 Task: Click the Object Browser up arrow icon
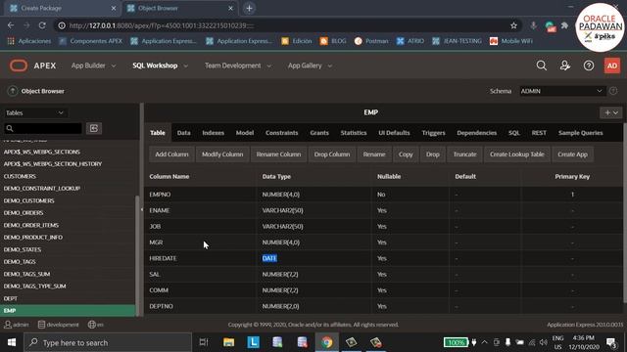click(x=13, y=91)
